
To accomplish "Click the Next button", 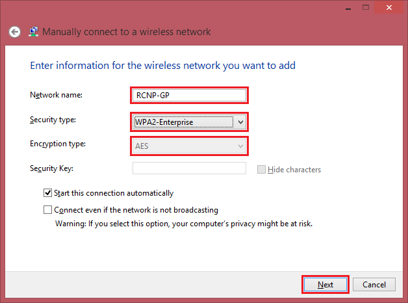I will click(325, 285).
